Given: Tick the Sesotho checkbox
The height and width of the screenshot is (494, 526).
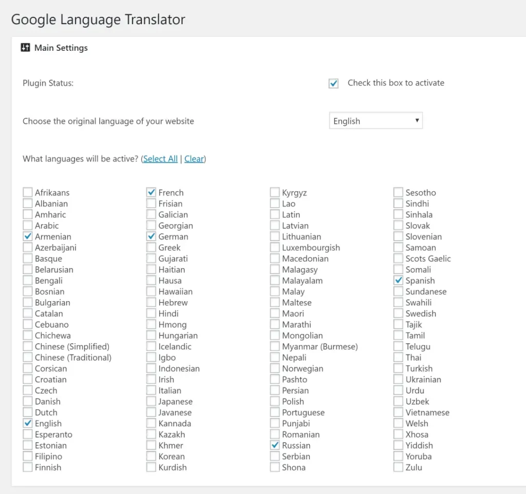Looking at the screenshot, I should 398,192.
